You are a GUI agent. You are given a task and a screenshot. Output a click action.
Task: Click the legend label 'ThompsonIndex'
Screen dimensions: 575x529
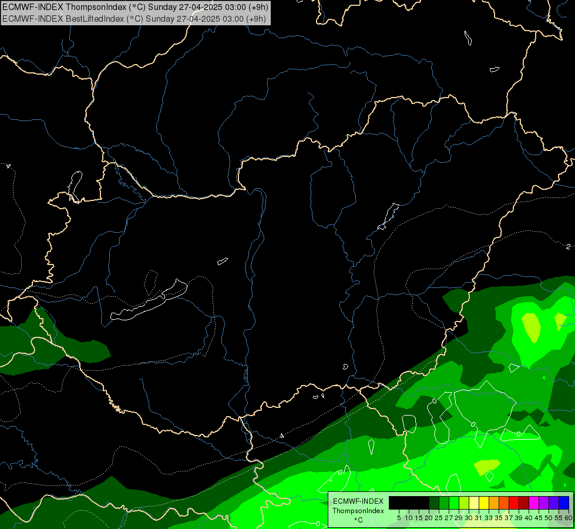tap(358, 511)
